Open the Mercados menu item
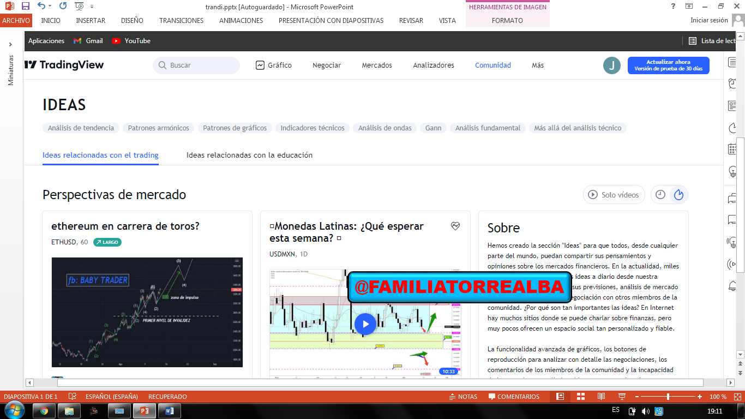The image size is (745, 419). (x=377, y=65)
